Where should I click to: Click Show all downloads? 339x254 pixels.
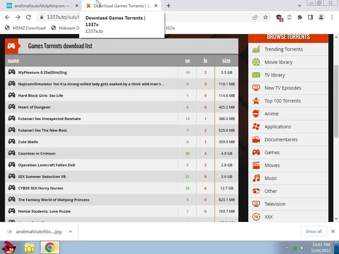tap(314, 231)
